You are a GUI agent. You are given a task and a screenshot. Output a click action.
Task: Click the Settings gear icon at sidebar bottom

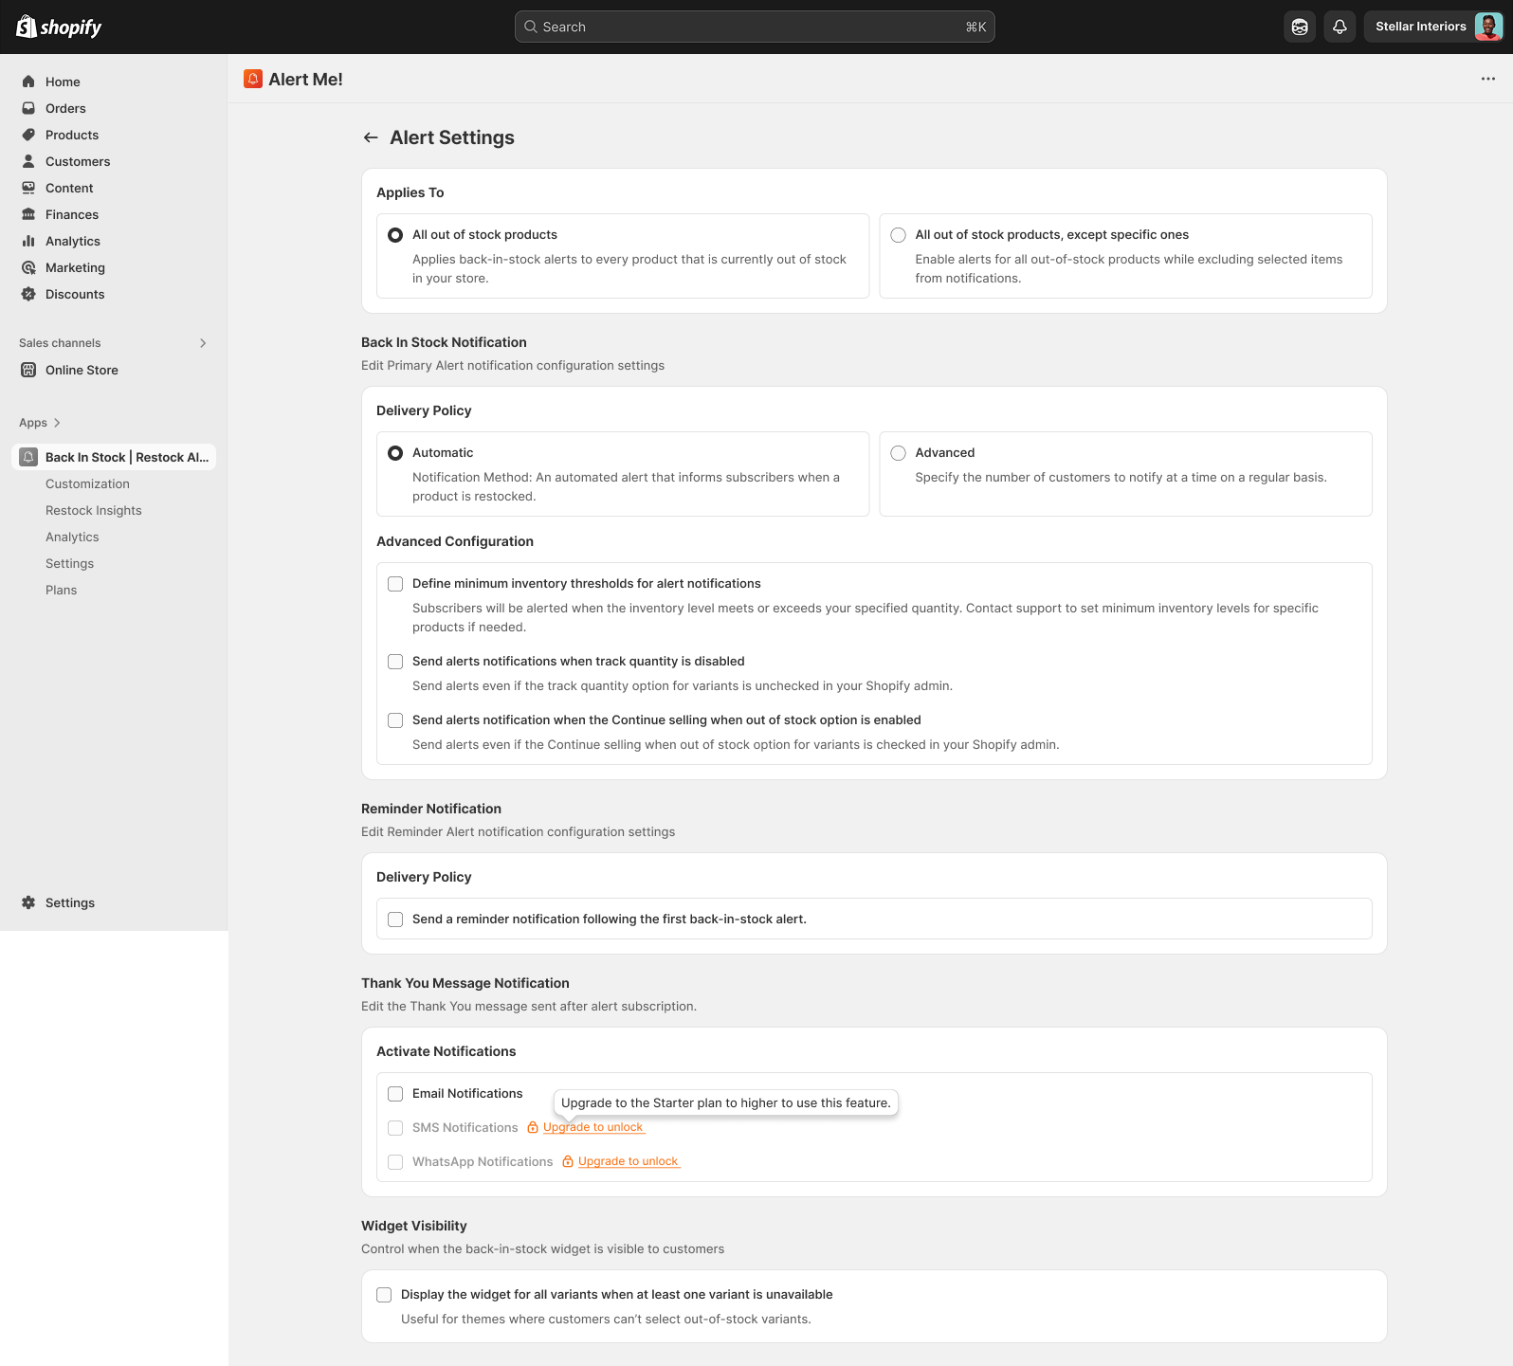pos(28,902)
